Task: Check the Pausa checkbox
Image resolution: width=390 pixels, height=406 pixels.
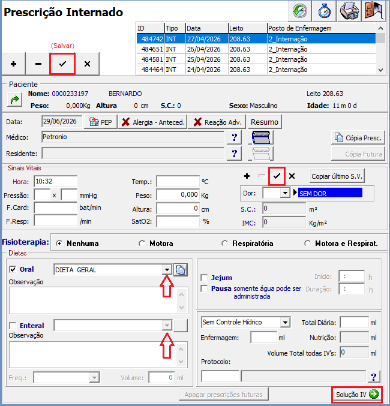Action: (204, 288)
